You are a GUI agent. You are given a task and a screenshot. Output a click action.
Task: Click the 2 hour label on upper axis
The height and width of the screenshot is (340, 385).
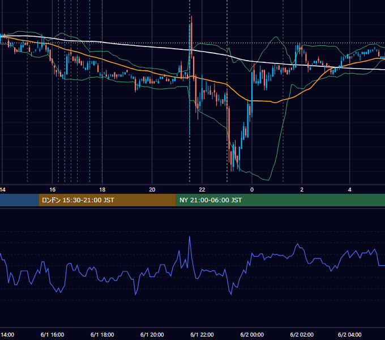click(302, 190)
